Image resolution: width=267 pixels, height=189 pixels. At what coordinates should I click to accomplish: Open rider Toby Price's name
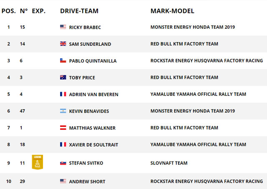82,78
